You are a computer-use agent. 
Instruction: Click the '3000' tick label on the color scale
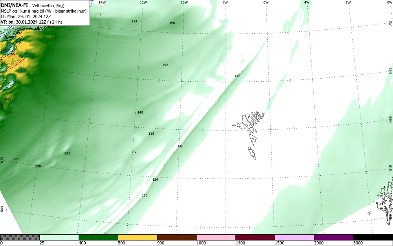[358, 243]
